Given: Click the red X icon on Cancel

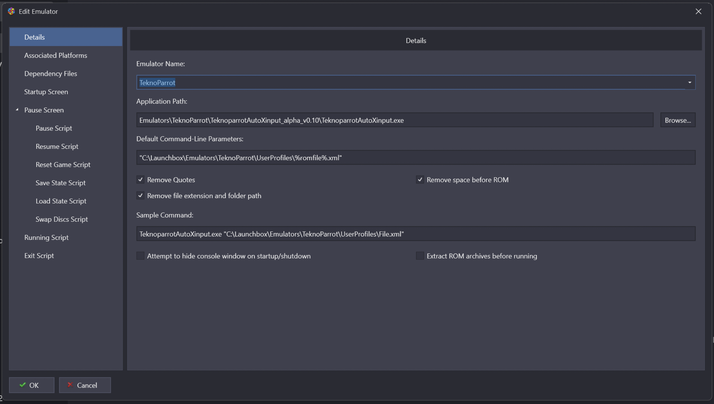Looking at the screenshot, I should pos(70,384).
